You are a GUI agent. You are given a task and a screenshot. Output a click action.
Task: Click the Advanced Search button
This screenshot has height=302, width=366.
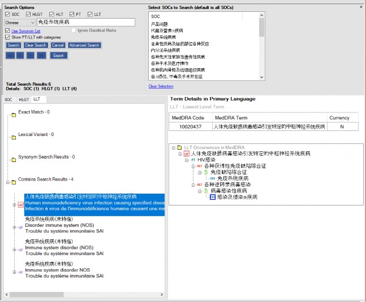[84, 45]
